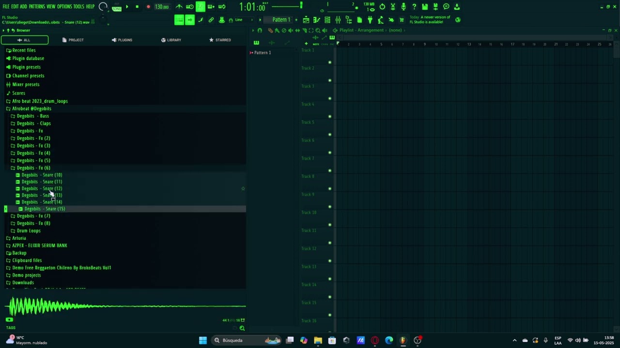Open the audio editor scissors icon
This screenshot has width=620, height=348.
(393, 7)
